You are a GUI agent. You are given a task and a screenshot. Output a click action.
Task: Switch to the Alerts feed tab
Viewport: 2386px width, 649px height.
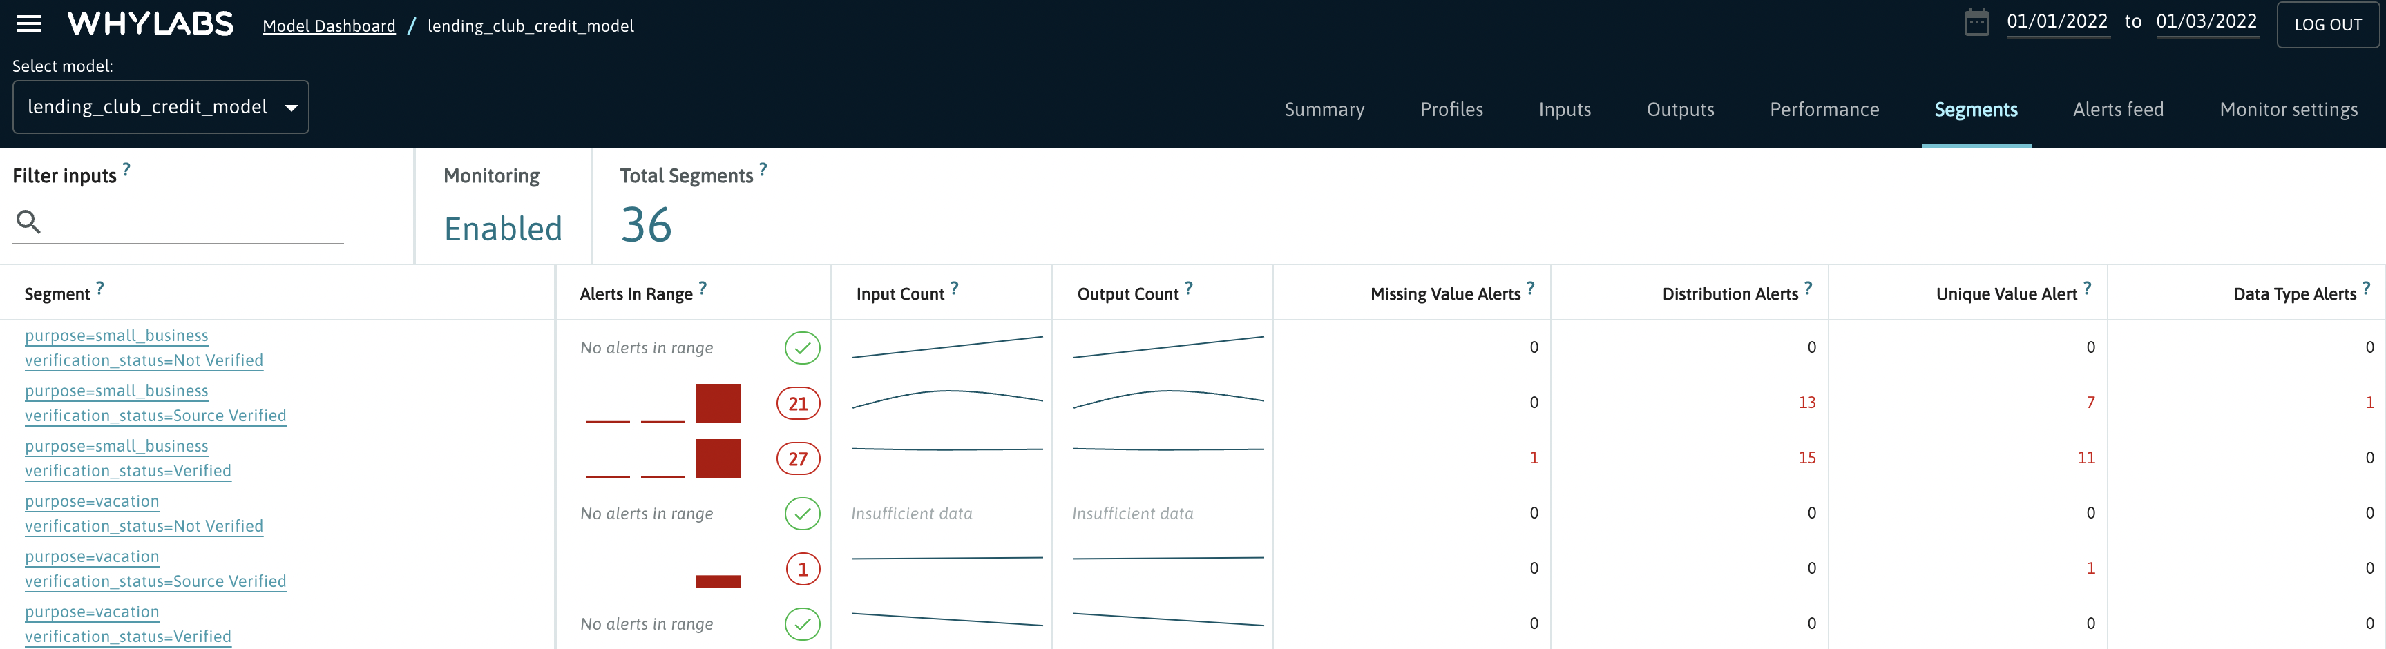tap(2117, 109)
